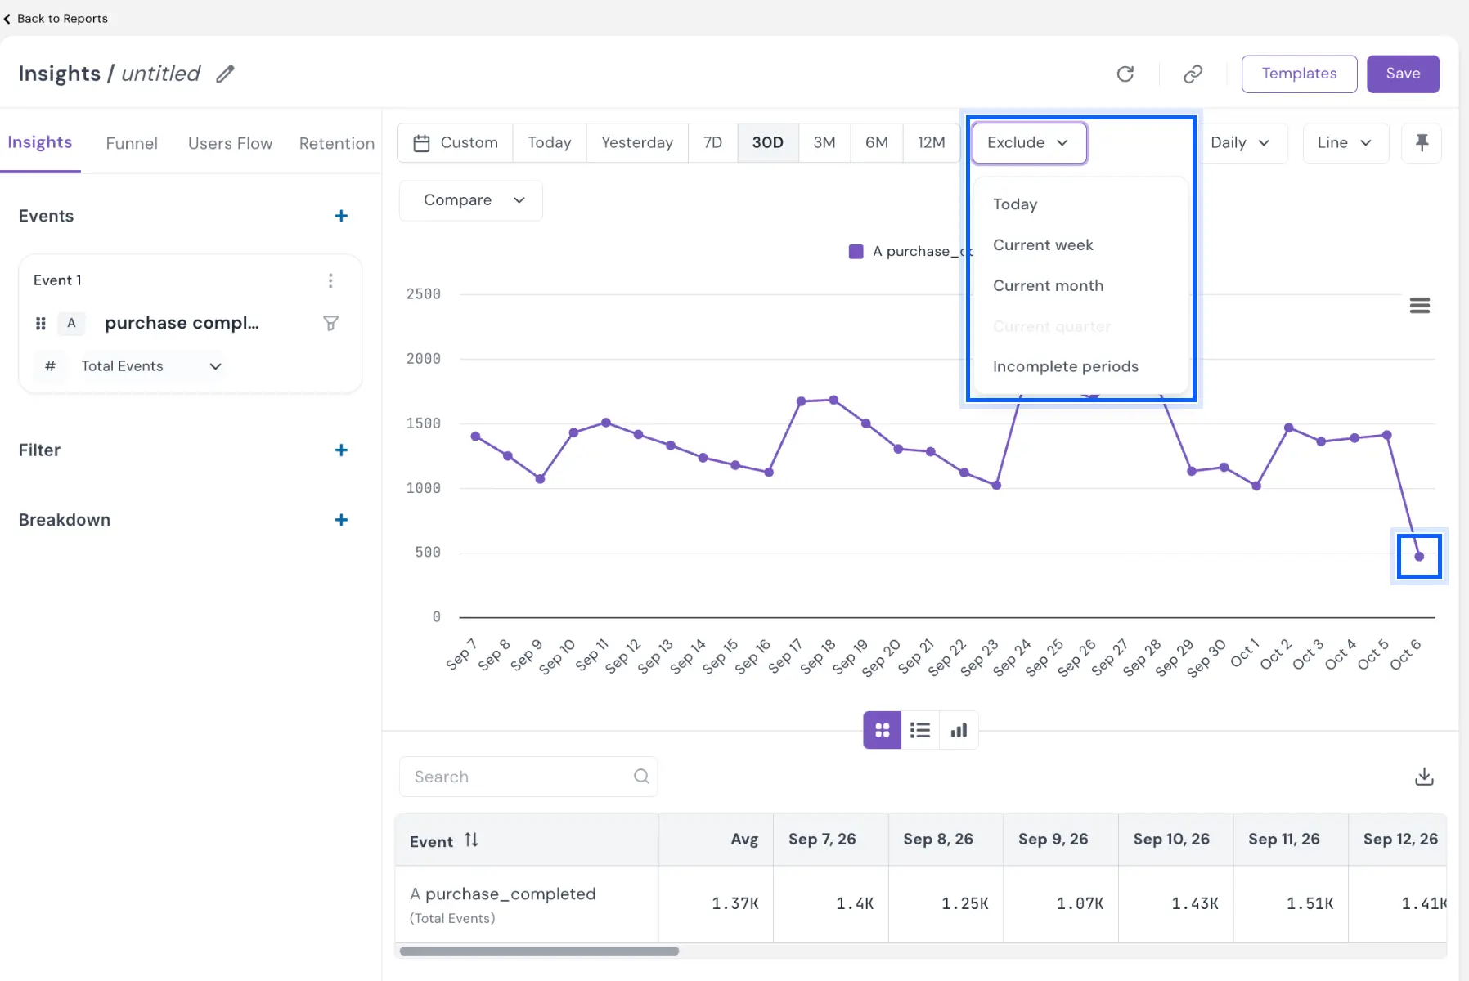1469x981 pixels.
Task: Switch to bar chart table view
Action: [x=959, y=730]
